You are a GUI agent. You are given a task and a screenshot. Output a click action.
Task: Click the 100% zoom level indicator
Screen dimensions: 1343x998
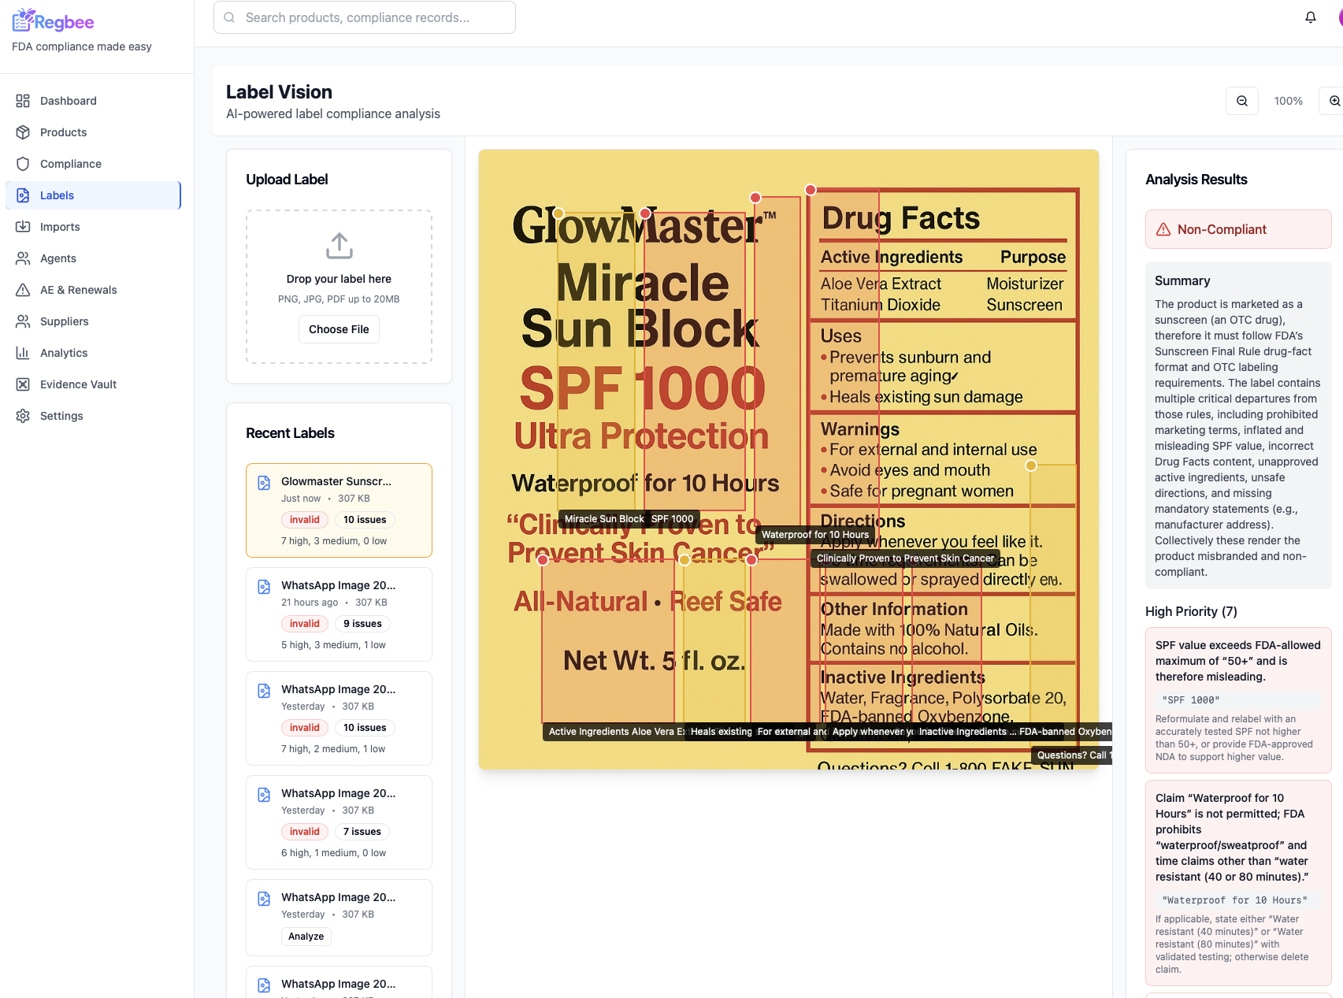(1288, 101)
